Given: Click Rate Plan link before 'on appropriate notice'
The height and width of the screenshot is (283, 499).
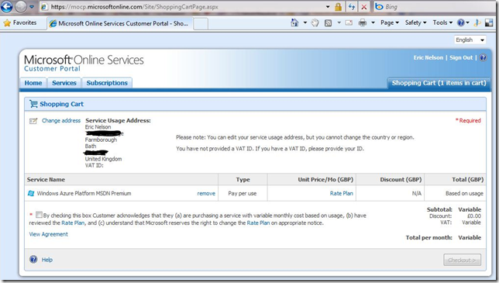Looking at the screenshot, I should point(258,223).
